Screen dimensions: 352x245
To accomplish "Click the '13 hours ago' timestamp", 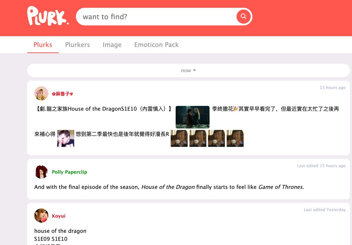I will (333, 88).
